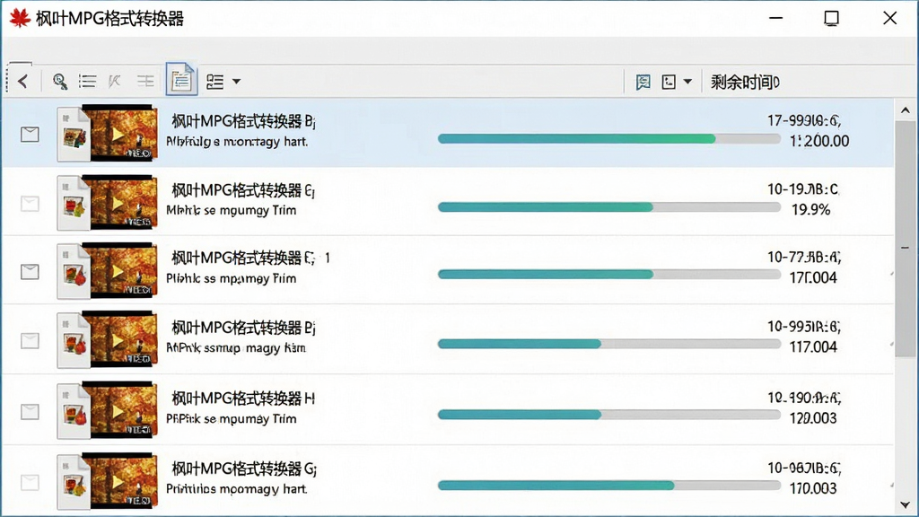919x517 pixels.
Task: Click the 剩余时间 column header
Action: pos(744,82)
